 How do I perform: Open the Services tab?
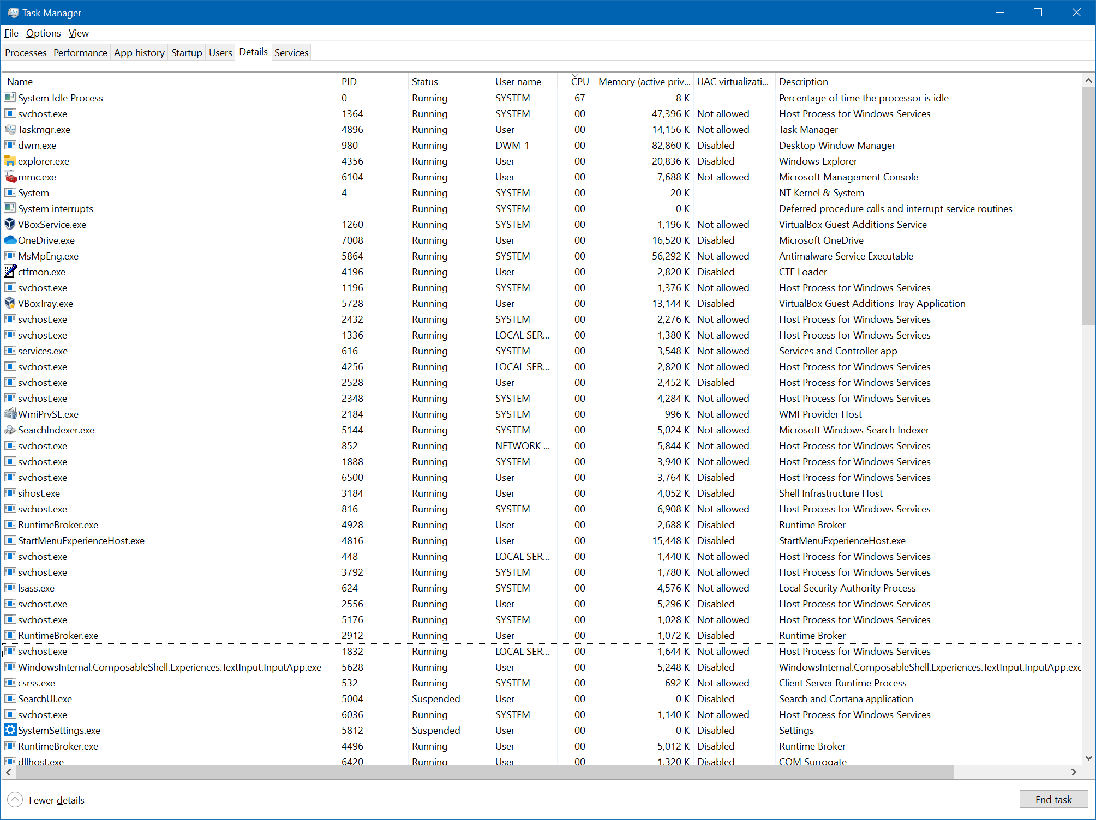[291, 53]
